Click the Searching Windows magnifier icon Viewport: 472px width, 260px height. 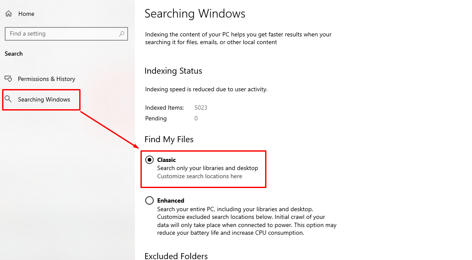click(x=8, y=99)
